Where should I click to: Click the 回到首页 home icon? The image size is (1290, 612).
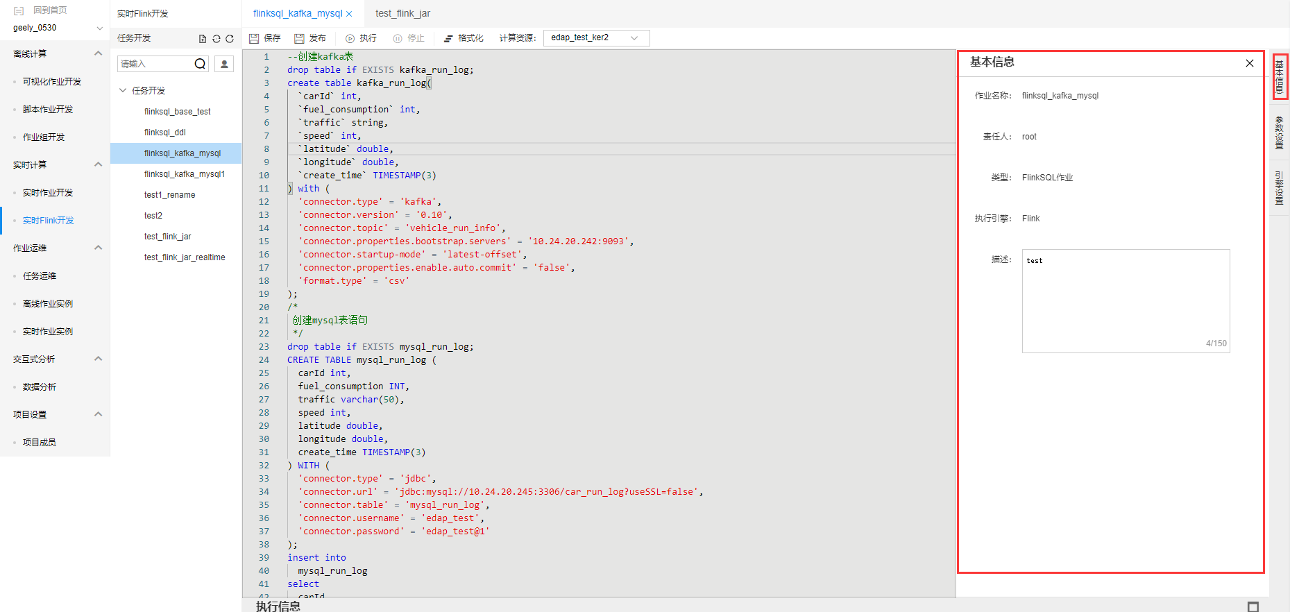click(x=19, y=10)
